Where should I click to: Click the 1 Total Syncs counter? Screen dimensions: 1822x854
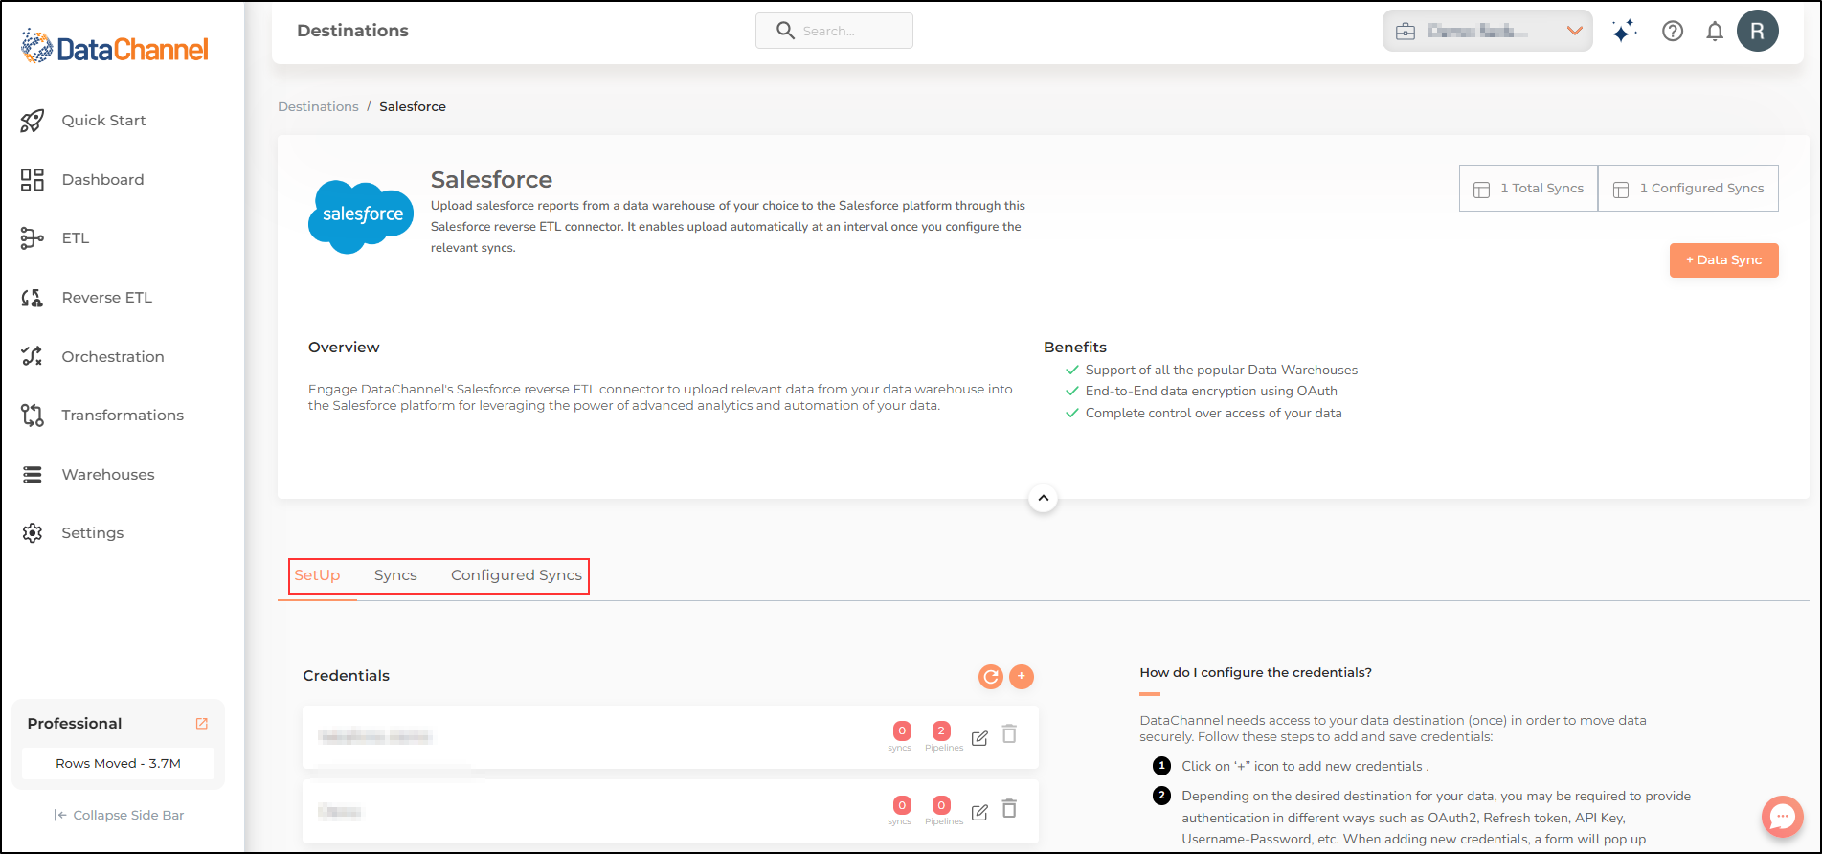tap(1528, 189)
